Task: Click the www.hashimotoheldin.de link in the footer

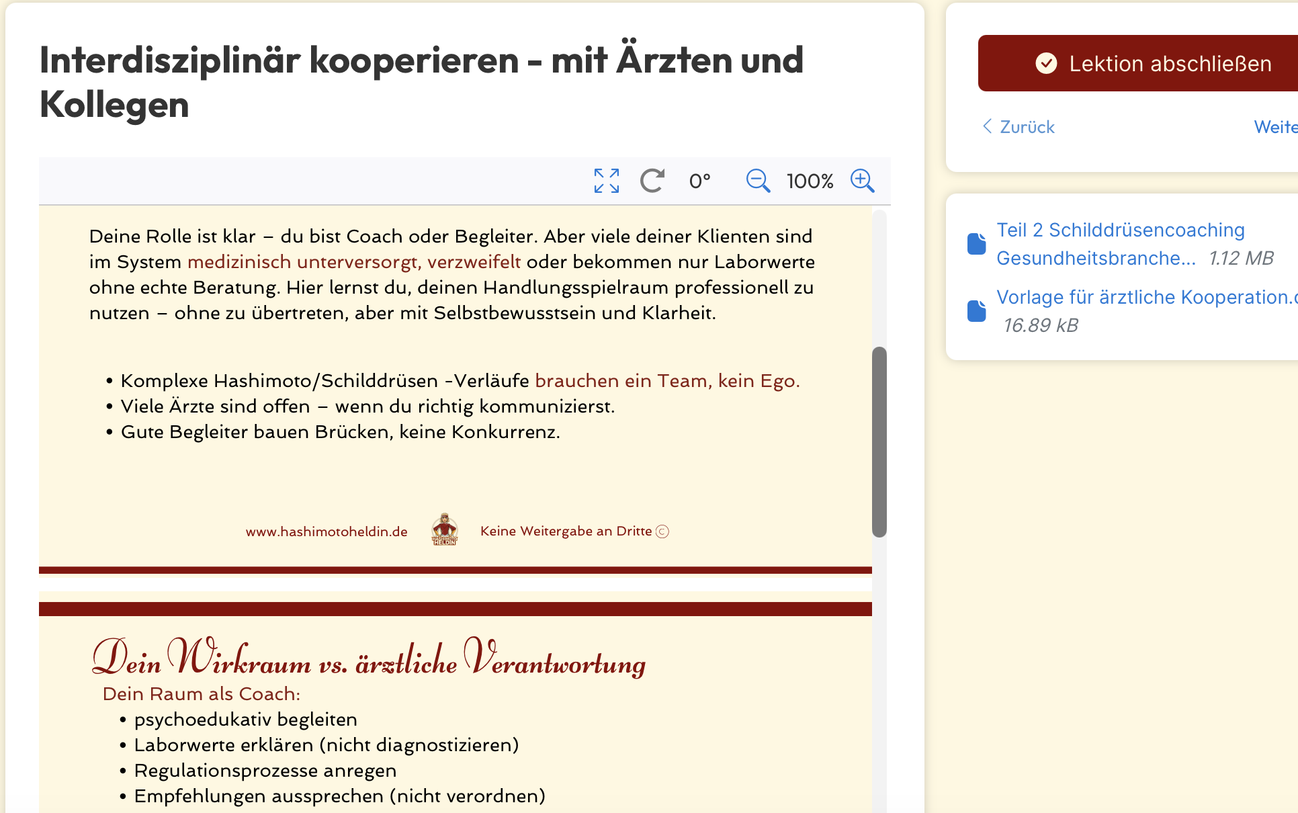Action: [x=327, y=531]
